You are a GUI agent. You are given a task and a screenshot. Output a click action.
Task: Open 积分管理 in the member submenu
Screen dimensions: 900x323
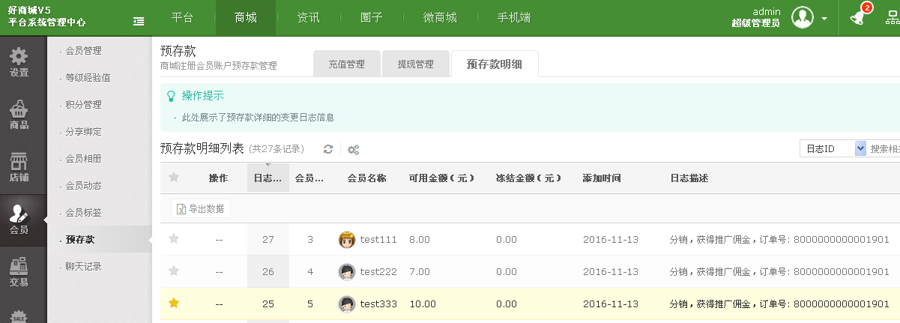pos(83,105)
